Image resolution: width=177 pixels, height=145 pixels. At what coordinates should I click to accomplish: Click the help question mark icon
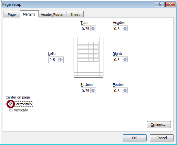pyautogui.click(x=160, y=5)
